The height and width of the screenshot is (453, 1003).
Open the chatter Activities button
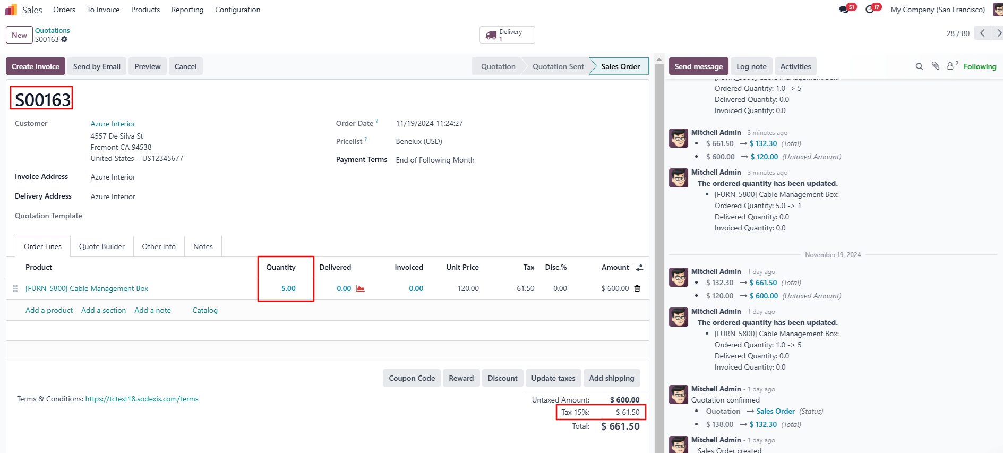click(x=795, y=66)
